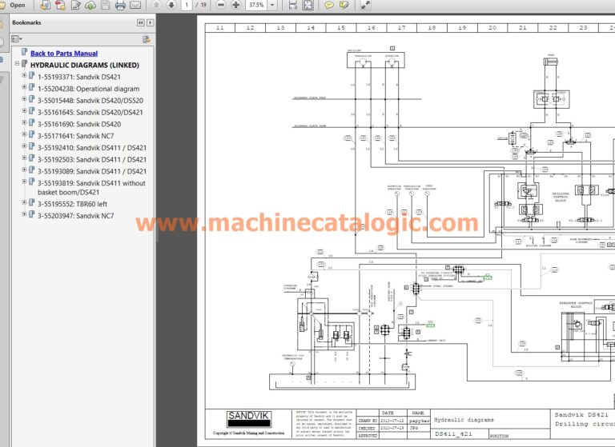Enter read mode with the expand arrows icon
Viewport: 615px width, 447px height.
tap(365, 5)
